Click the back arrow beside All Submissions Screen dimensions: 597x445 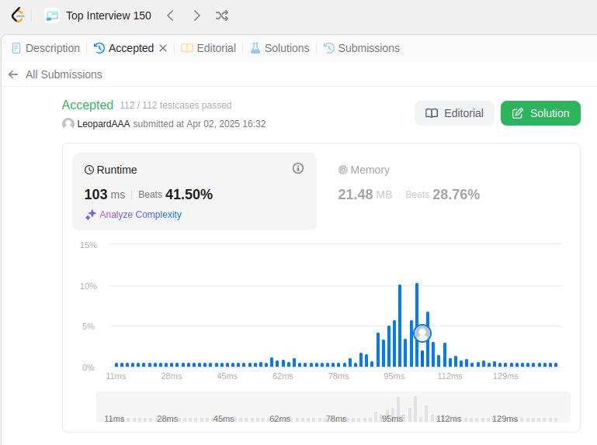pyautogui.click(x=13, y=74)
